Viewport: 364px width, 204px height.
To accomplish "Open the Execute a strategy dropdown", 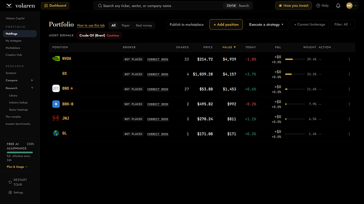I will [266, 24].
